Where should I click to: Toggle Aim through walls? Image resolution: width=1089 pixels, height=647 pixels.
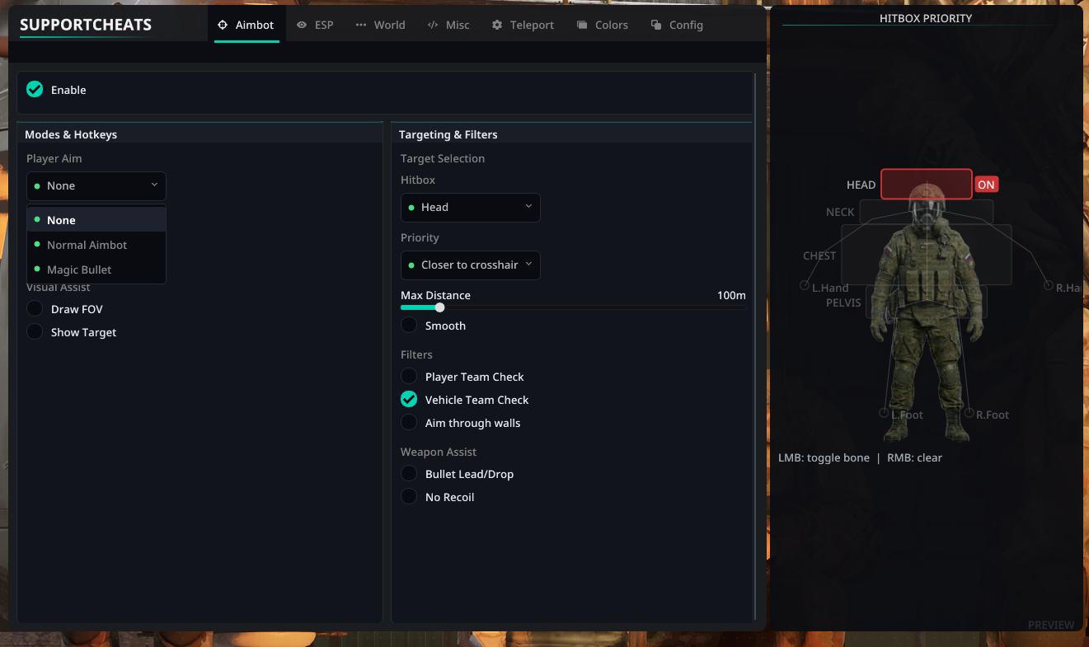[409, 423]
